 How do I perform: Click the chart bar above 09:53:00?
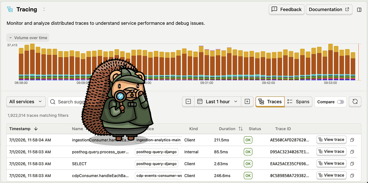[x=331, y=62]
